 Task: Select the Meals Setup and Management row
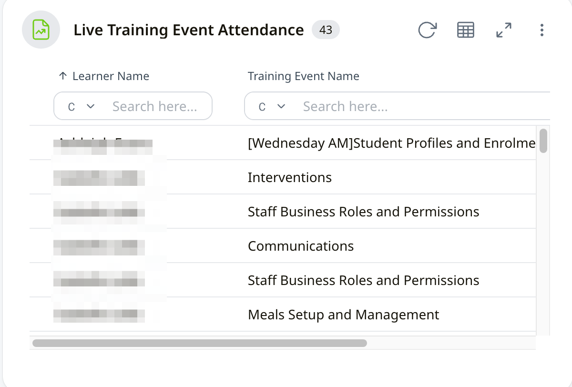click(x=343, y=315)
